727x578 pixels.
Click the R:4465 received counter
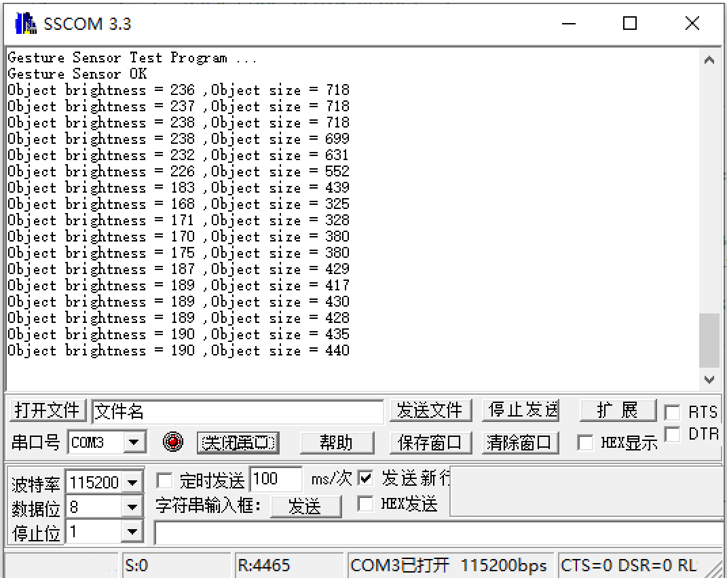289,566
